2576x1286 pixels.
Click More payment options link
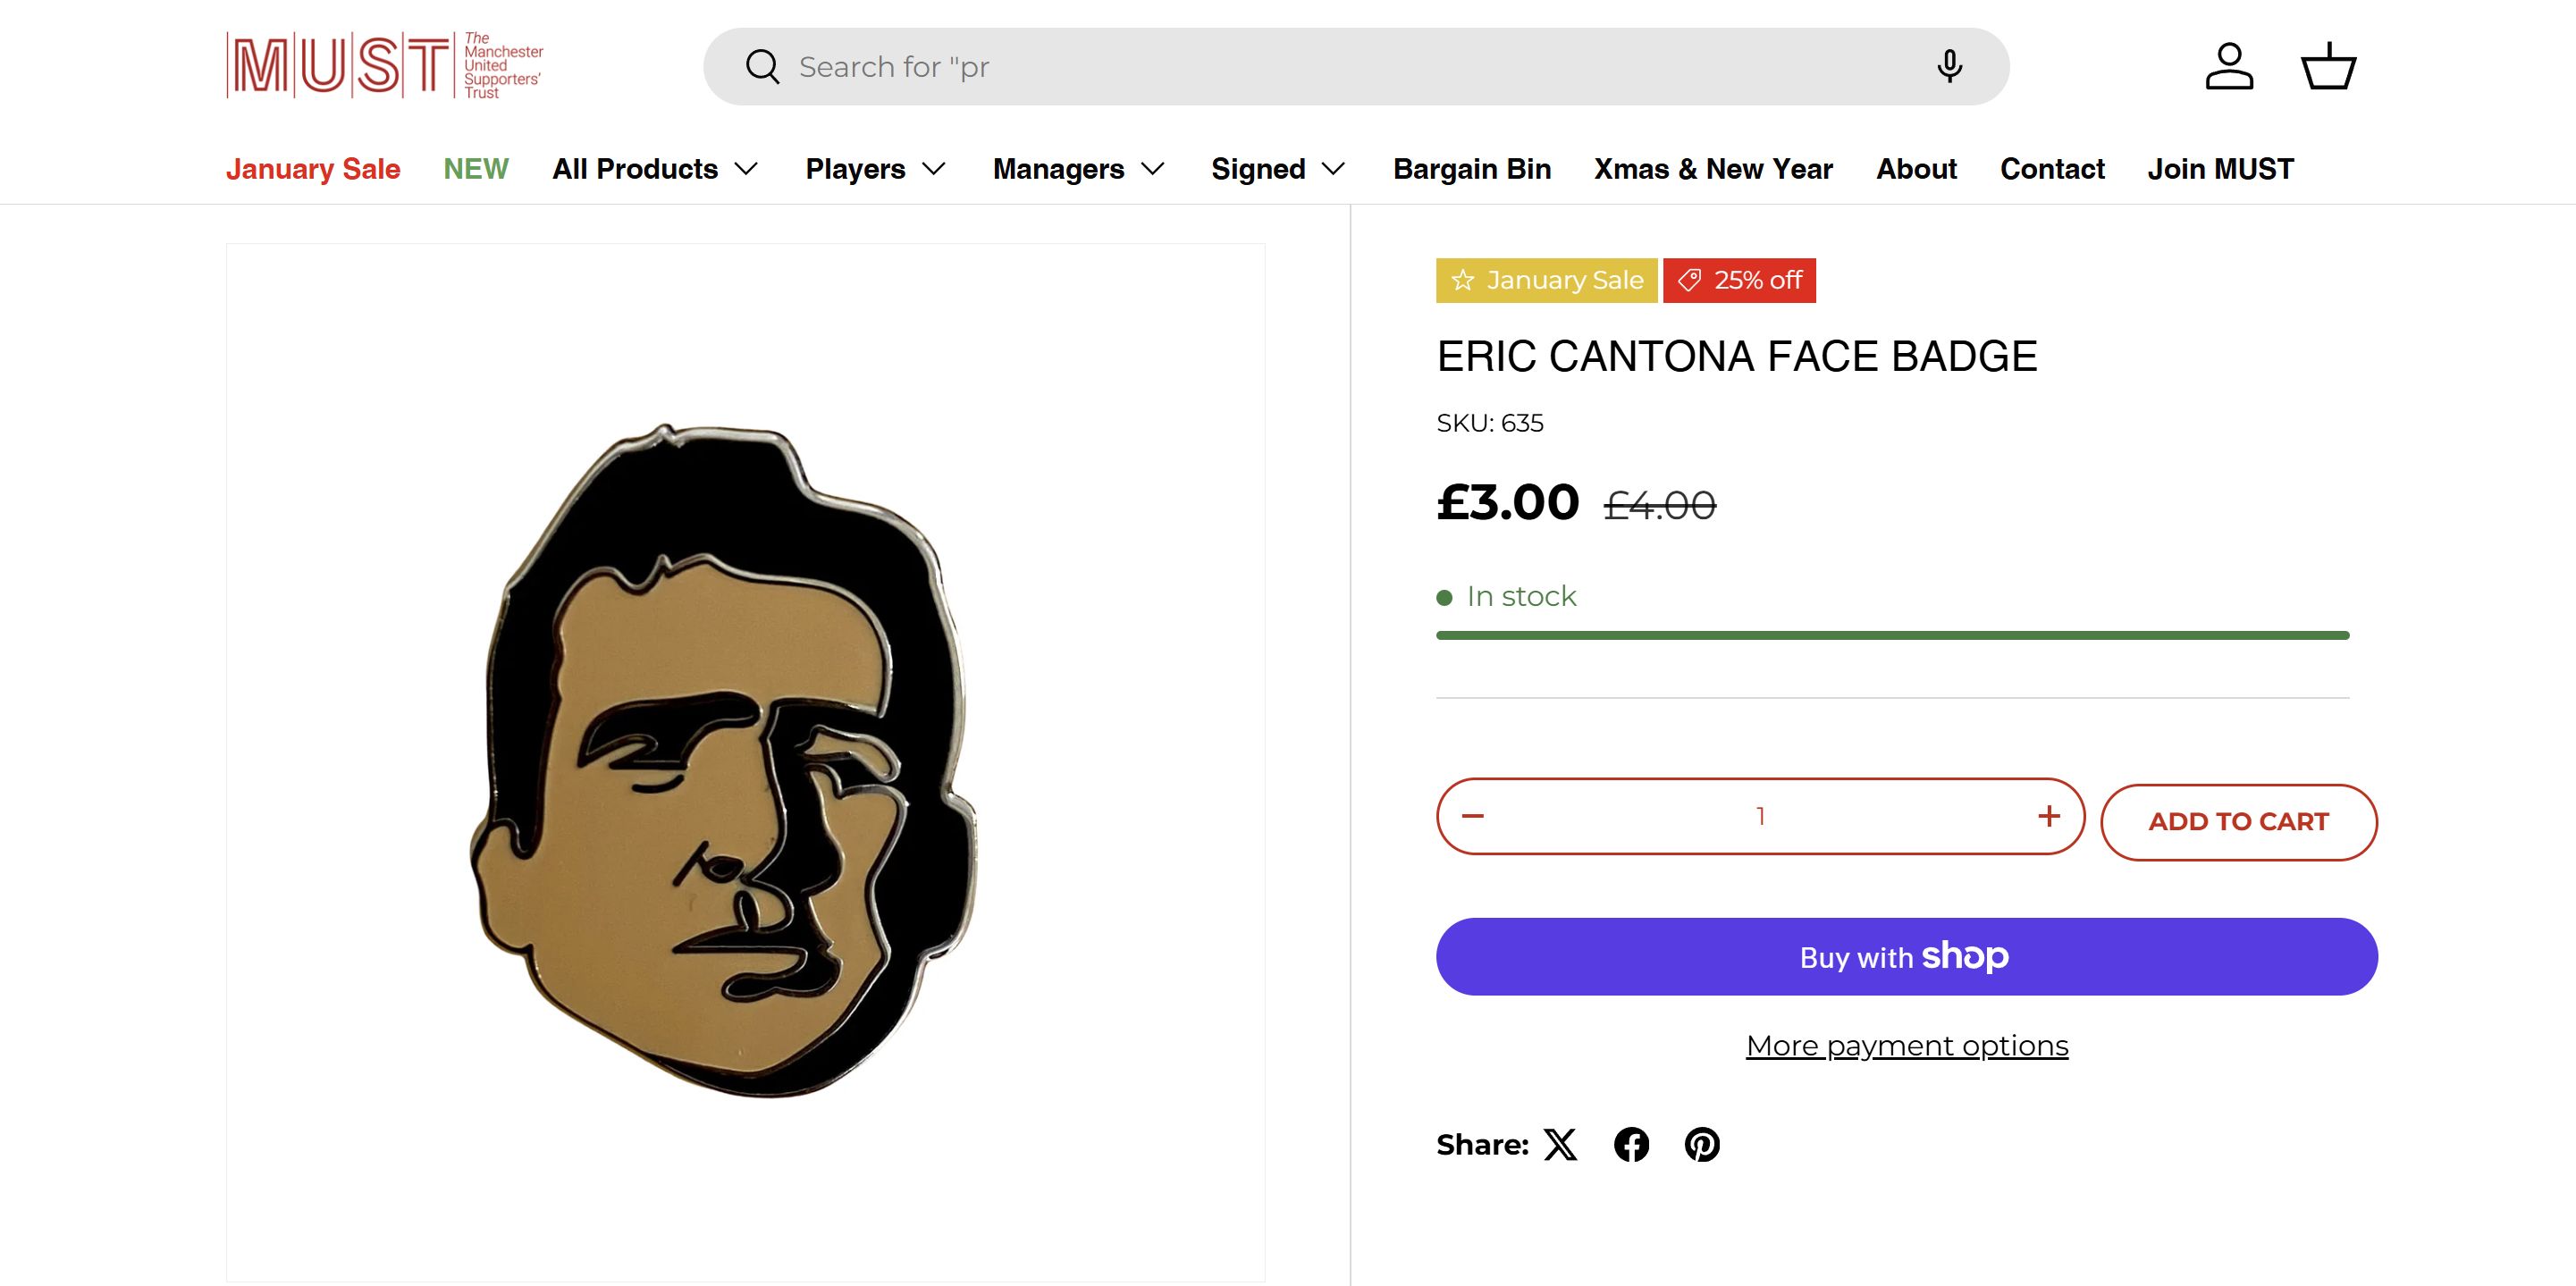[1907, 1045]
